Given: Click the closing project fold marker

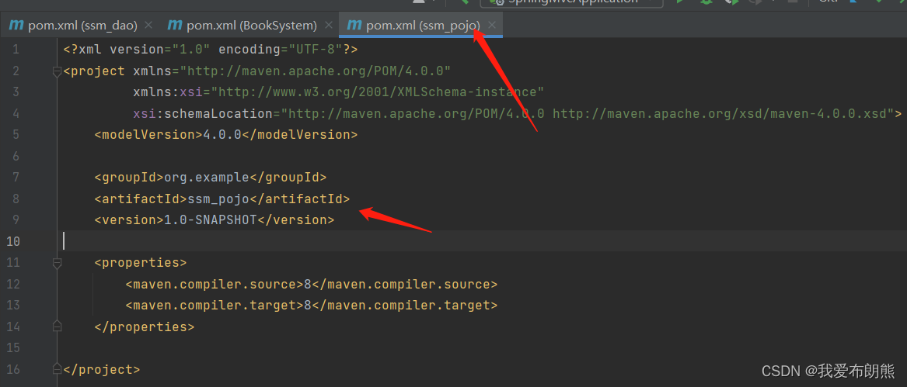Looking at the screenshot, I should coord(57,369).
